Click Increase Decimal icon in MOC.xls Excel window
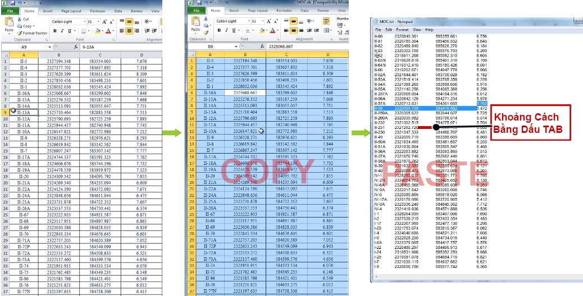 click(340, 33)
